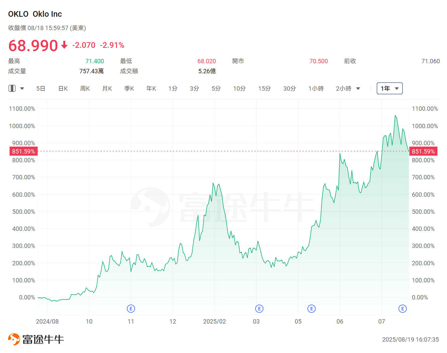
Task: Select the 1小時 interval
Action: pos(316,88)
